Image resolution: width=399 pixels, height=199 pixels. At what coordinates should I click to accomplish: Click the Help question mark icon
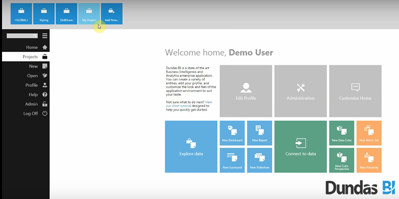click(x=45, y=95)
